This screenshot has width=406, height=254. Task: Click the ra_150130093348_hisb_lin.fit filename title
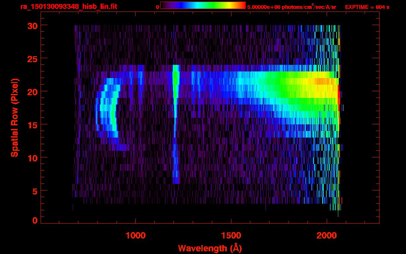68,7
